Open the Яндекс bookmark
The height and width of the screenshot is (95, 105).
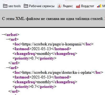[65, 6]
